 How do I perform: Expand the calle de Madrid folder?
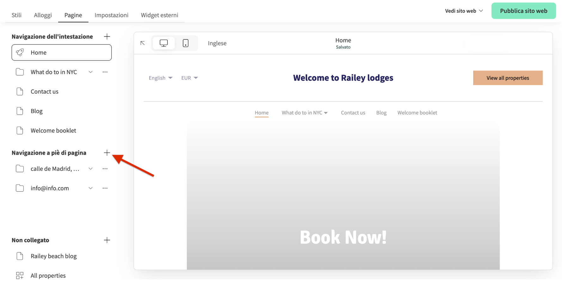(90, 169)
